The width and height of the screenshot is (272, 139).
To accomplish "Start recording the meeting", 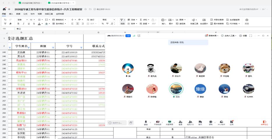I will pyautogui.click(x=211, y=122).
